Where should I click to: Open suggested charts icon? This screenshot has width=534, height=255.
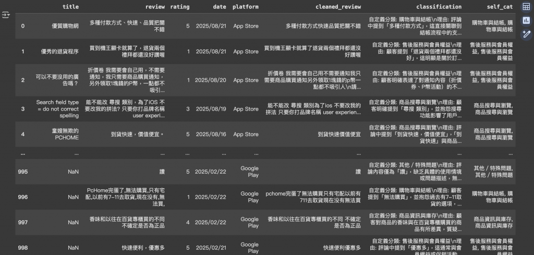[x=526, y=20]
